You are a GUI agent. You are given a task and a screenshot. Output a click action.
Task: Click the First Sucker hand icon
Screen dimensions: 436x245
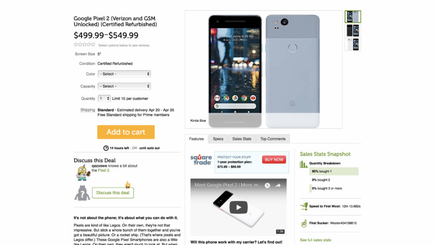304,223
